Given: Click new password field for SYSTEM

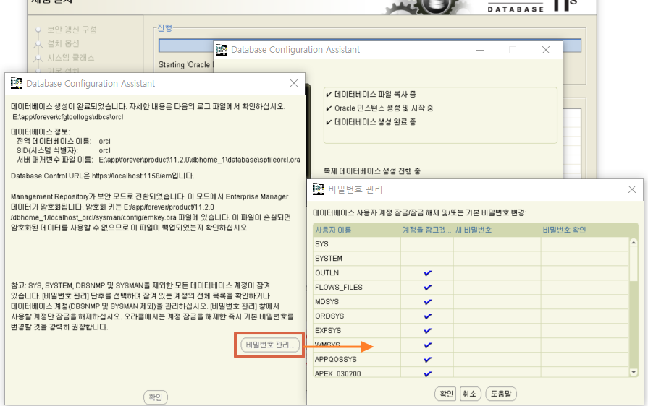Looking at the screenshot, I should pyautogui.click(x=497, y=259).
